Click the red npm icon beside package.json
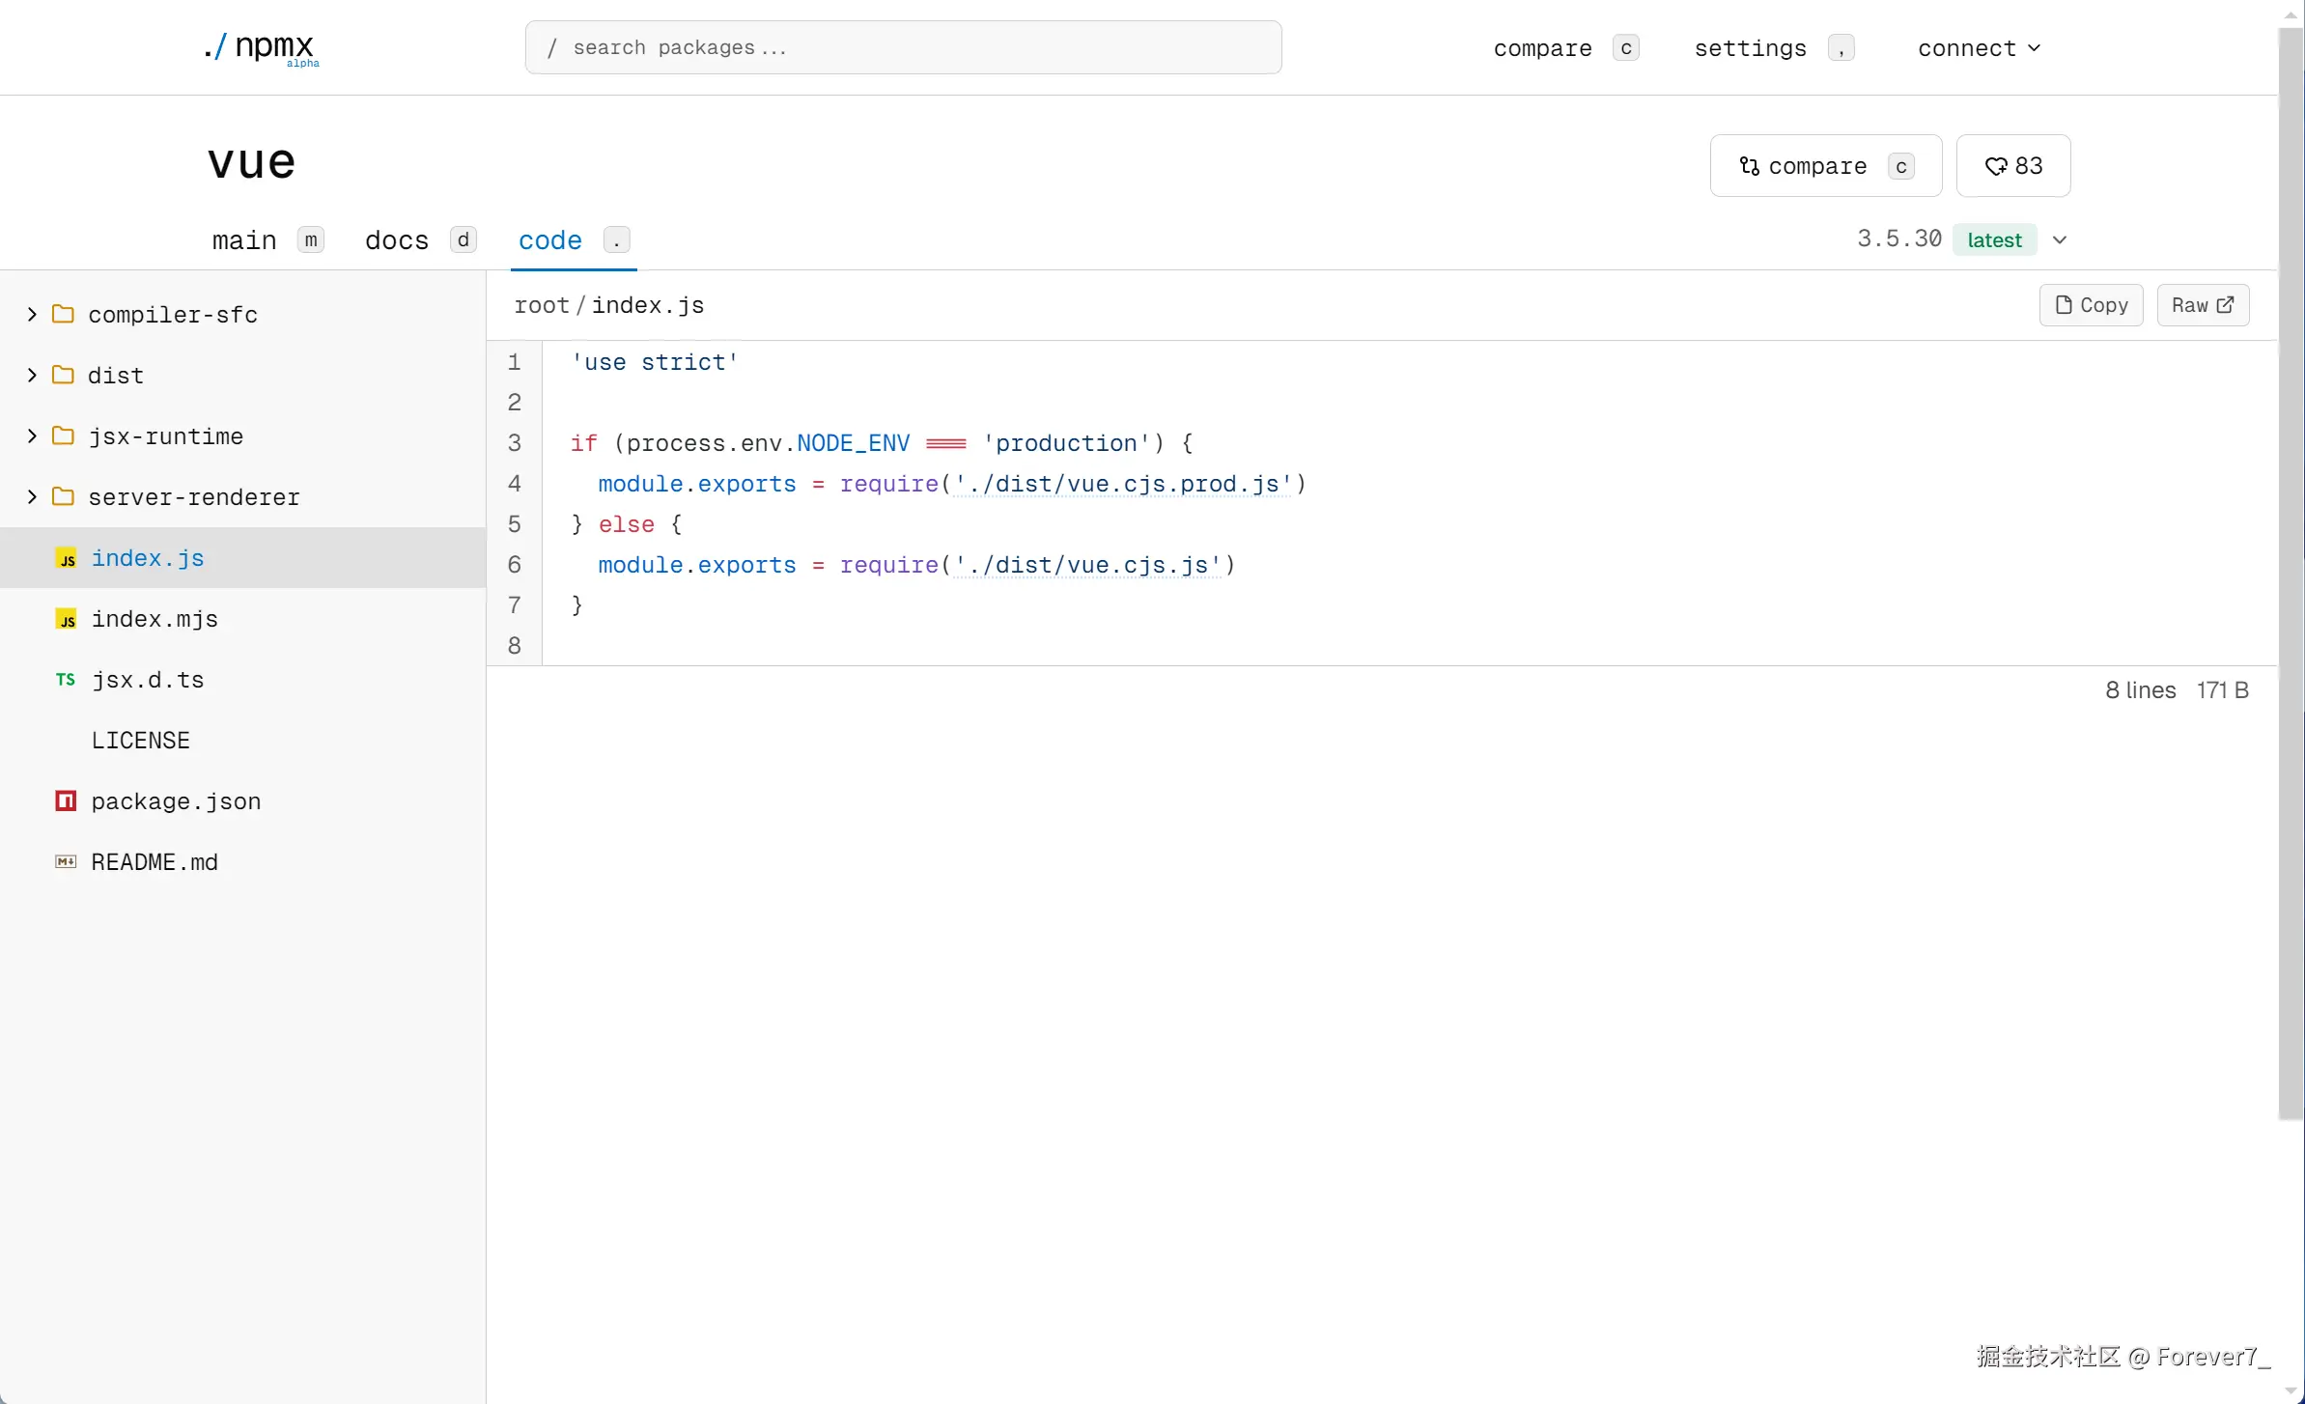The height and width of the screenshot is (1404, 2305). point(66,801)
